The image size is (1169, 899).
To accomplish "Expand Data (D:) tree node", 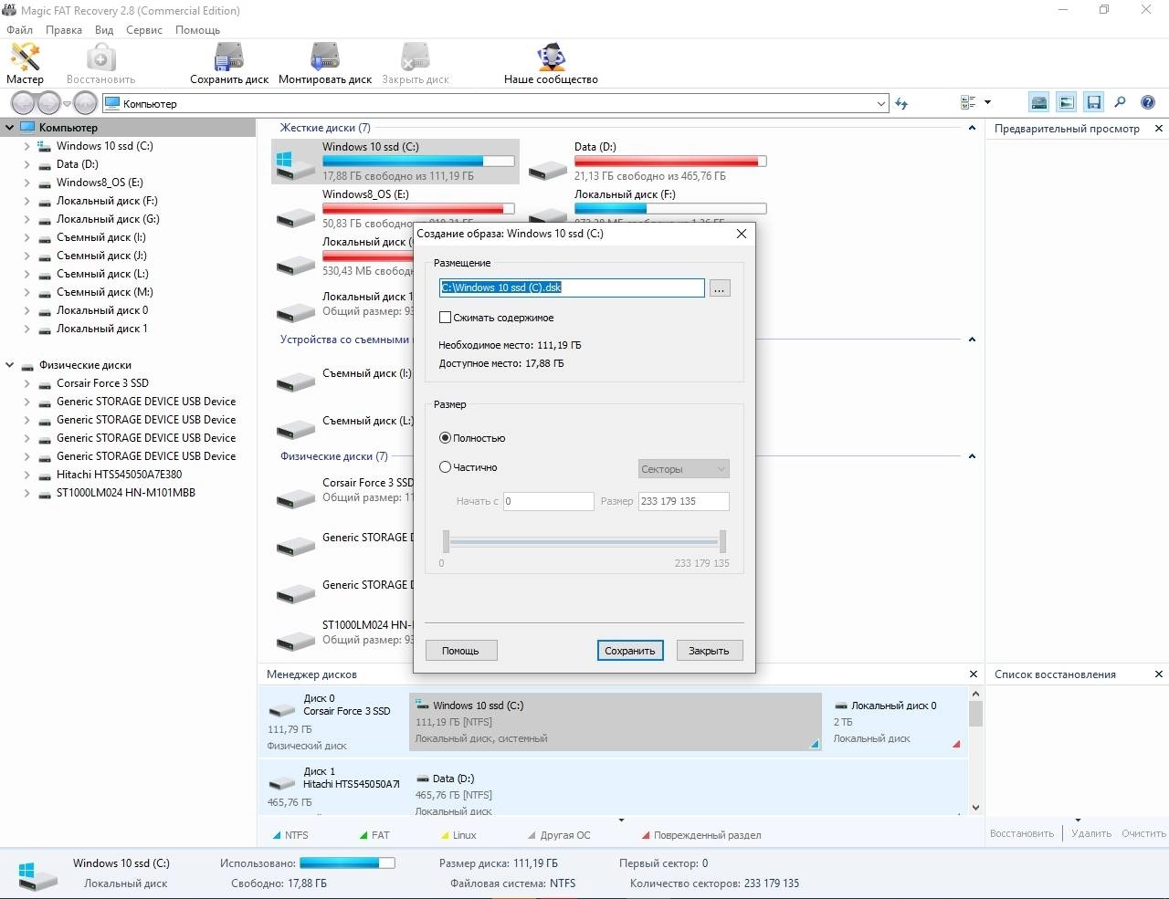I will (x=26, y=164).
